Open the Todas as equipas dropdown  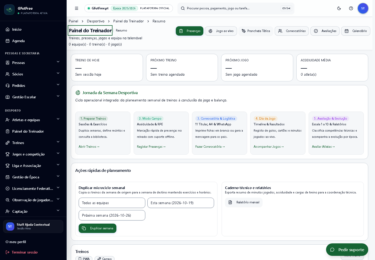112,203
